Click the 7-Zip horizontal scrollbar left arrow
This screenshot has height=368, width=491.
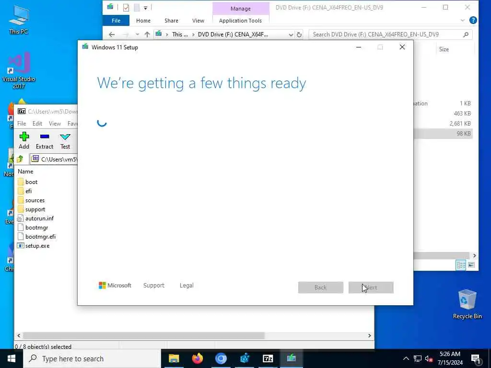pos(19,335)
